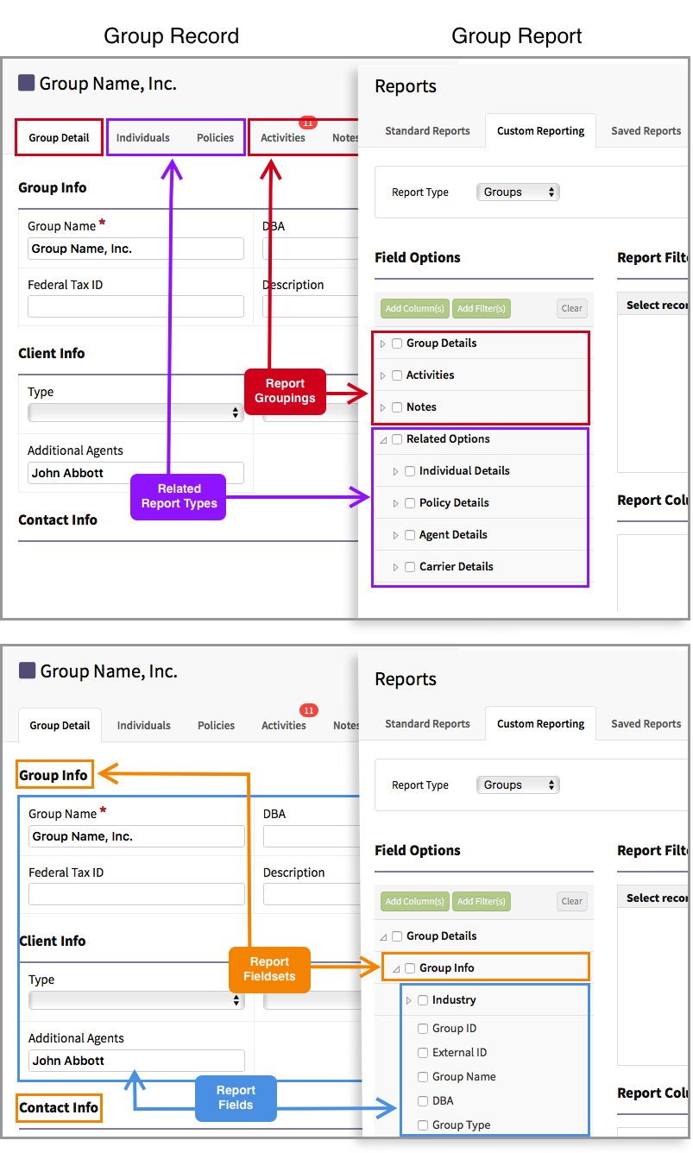
Task: Click the purple group icon beside "Group Name, Inc."
Action: [28, 84]
